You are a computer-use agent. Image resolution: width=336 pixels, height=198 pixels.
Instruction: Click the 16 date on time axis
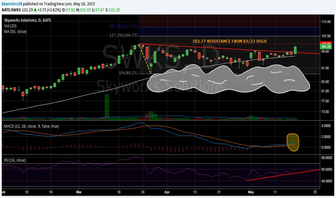(119, 192)
